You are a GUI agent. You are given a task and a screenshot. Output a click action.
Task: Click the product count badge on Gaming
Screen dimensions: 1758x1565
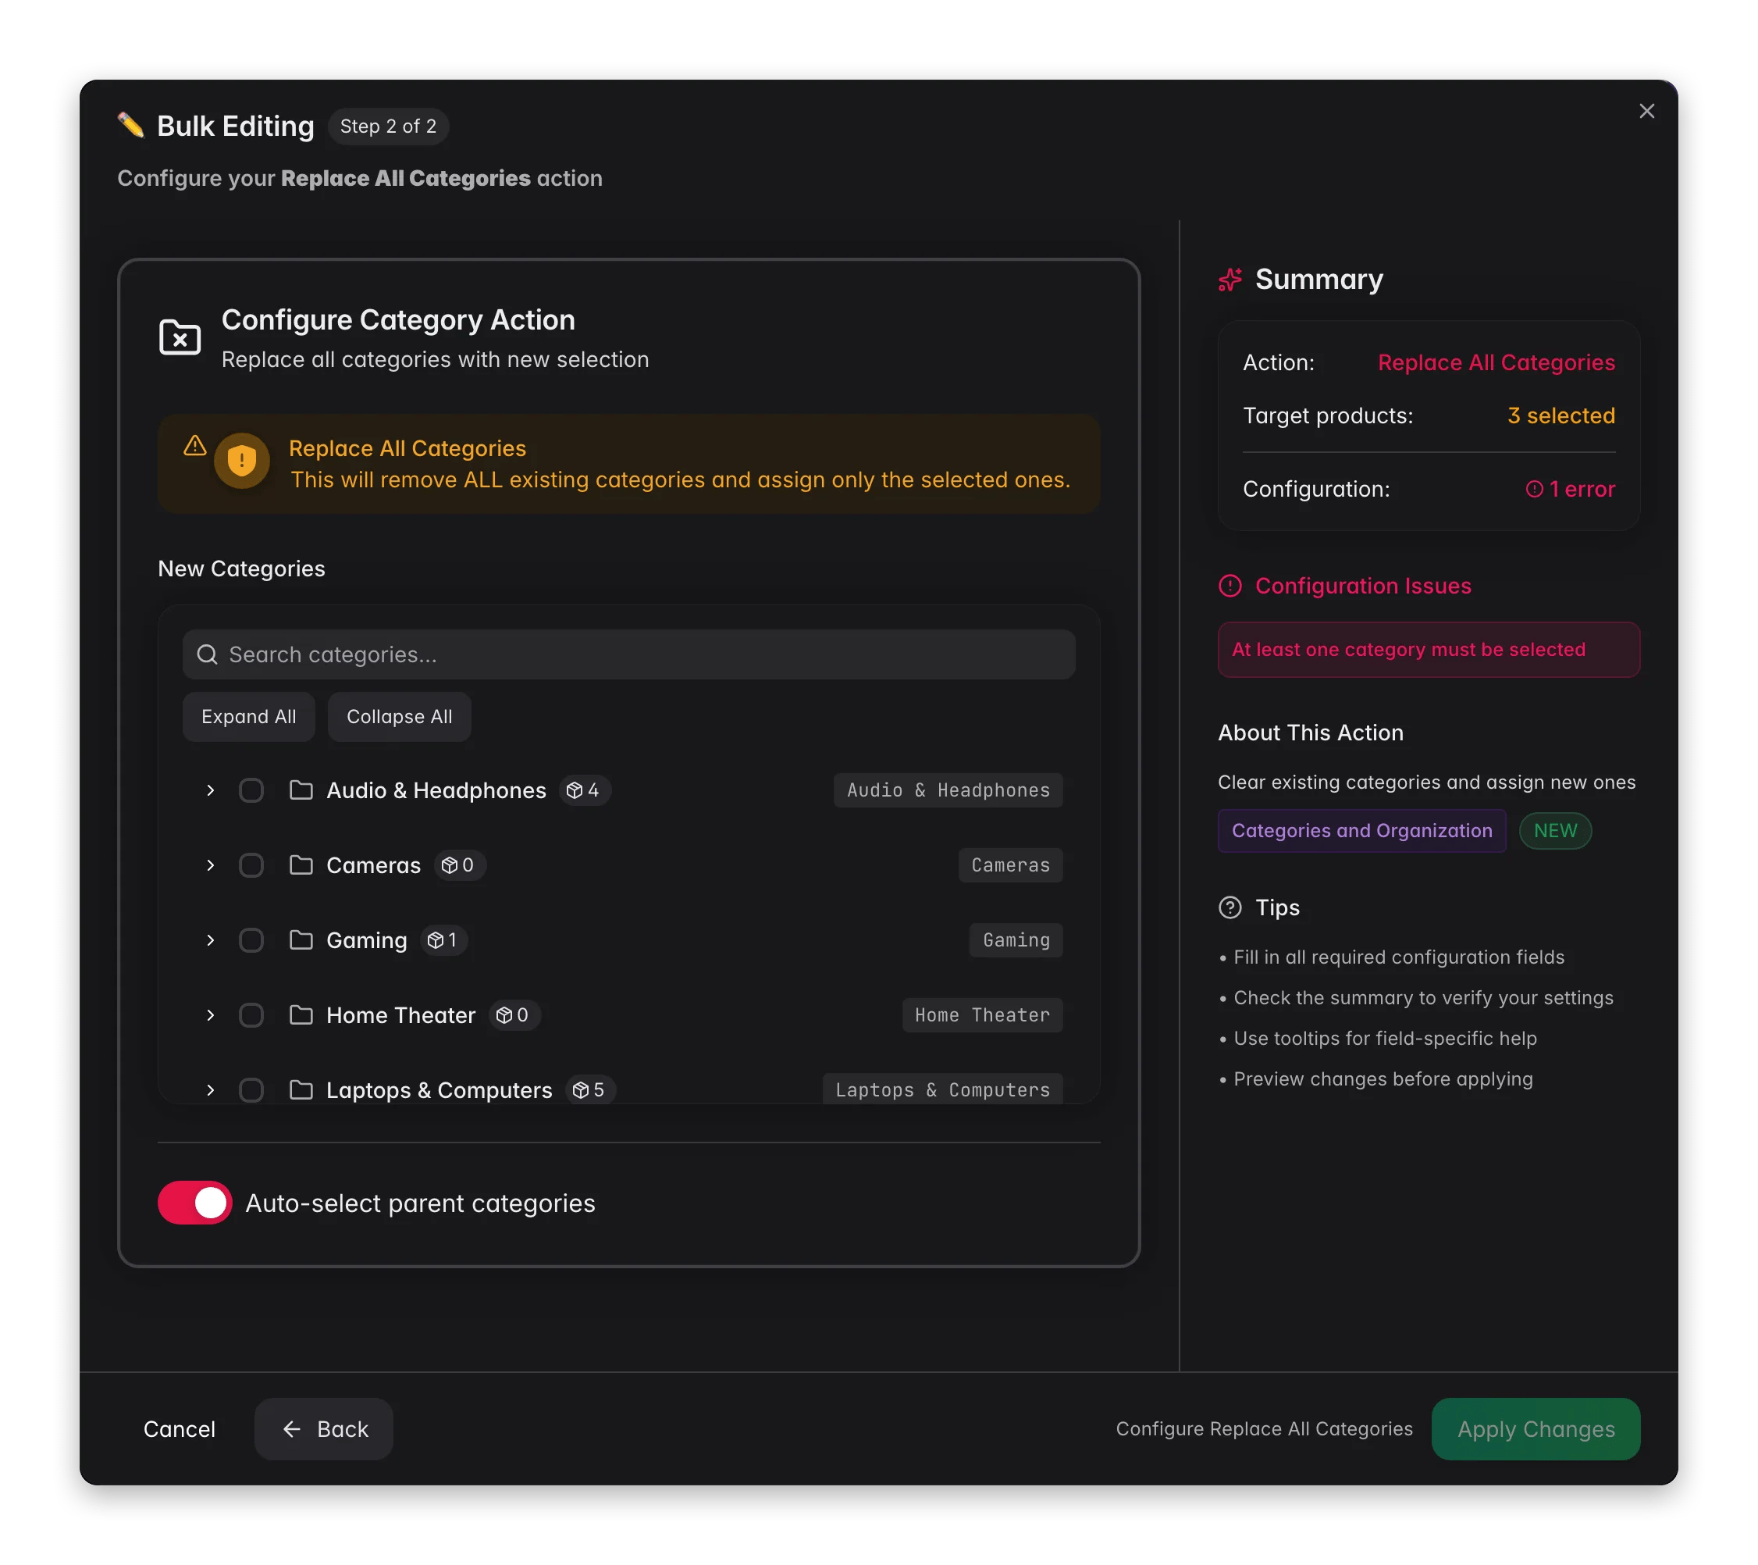tap(444, 939)
